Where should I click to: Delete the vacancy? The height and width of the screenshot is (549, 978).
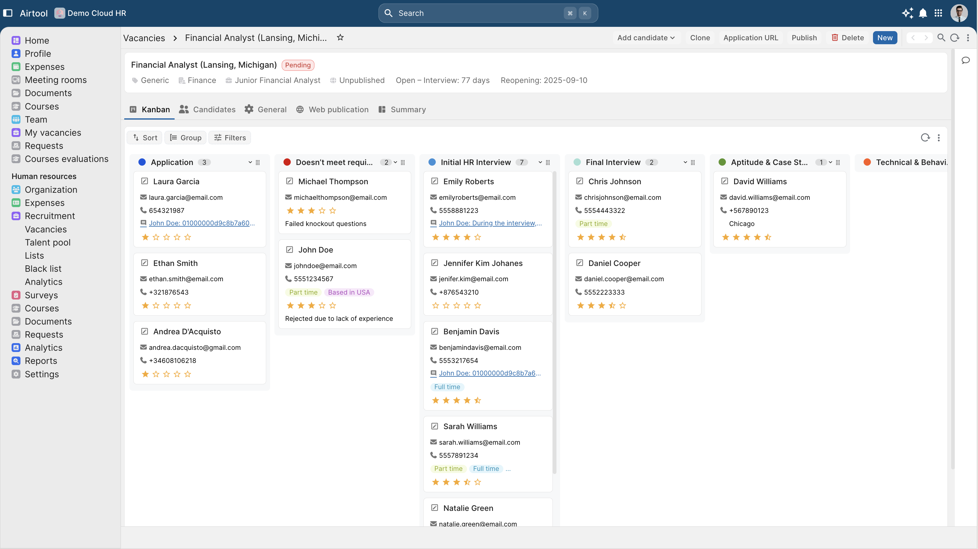(x=847, y=38)
